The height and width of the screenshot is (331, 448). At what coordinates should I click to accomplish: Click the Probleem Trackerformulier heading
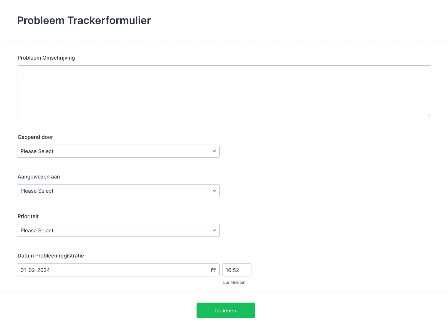click(x=84, y=20)
